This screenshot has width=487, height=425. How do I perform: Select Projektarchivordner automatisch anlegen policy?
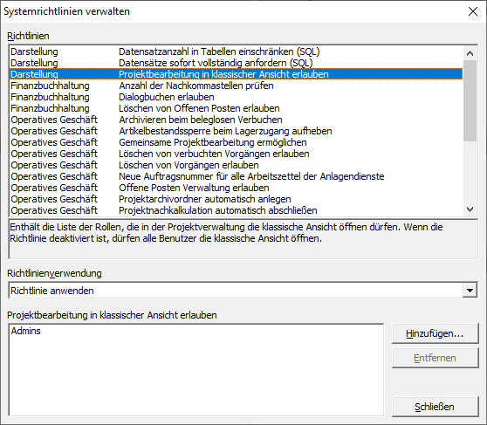click(236, 199)
